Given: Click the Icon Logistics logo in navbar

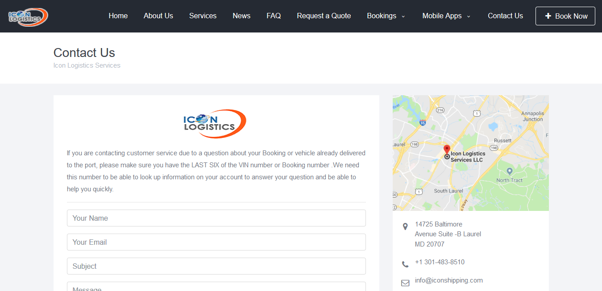Looking at the screenshot, I should (28, 16).
